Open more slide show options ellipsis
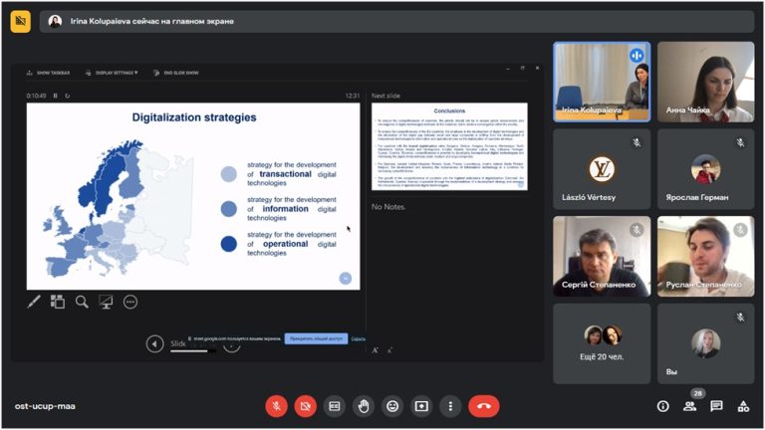 pyautogui.click(x=130, y=302)
